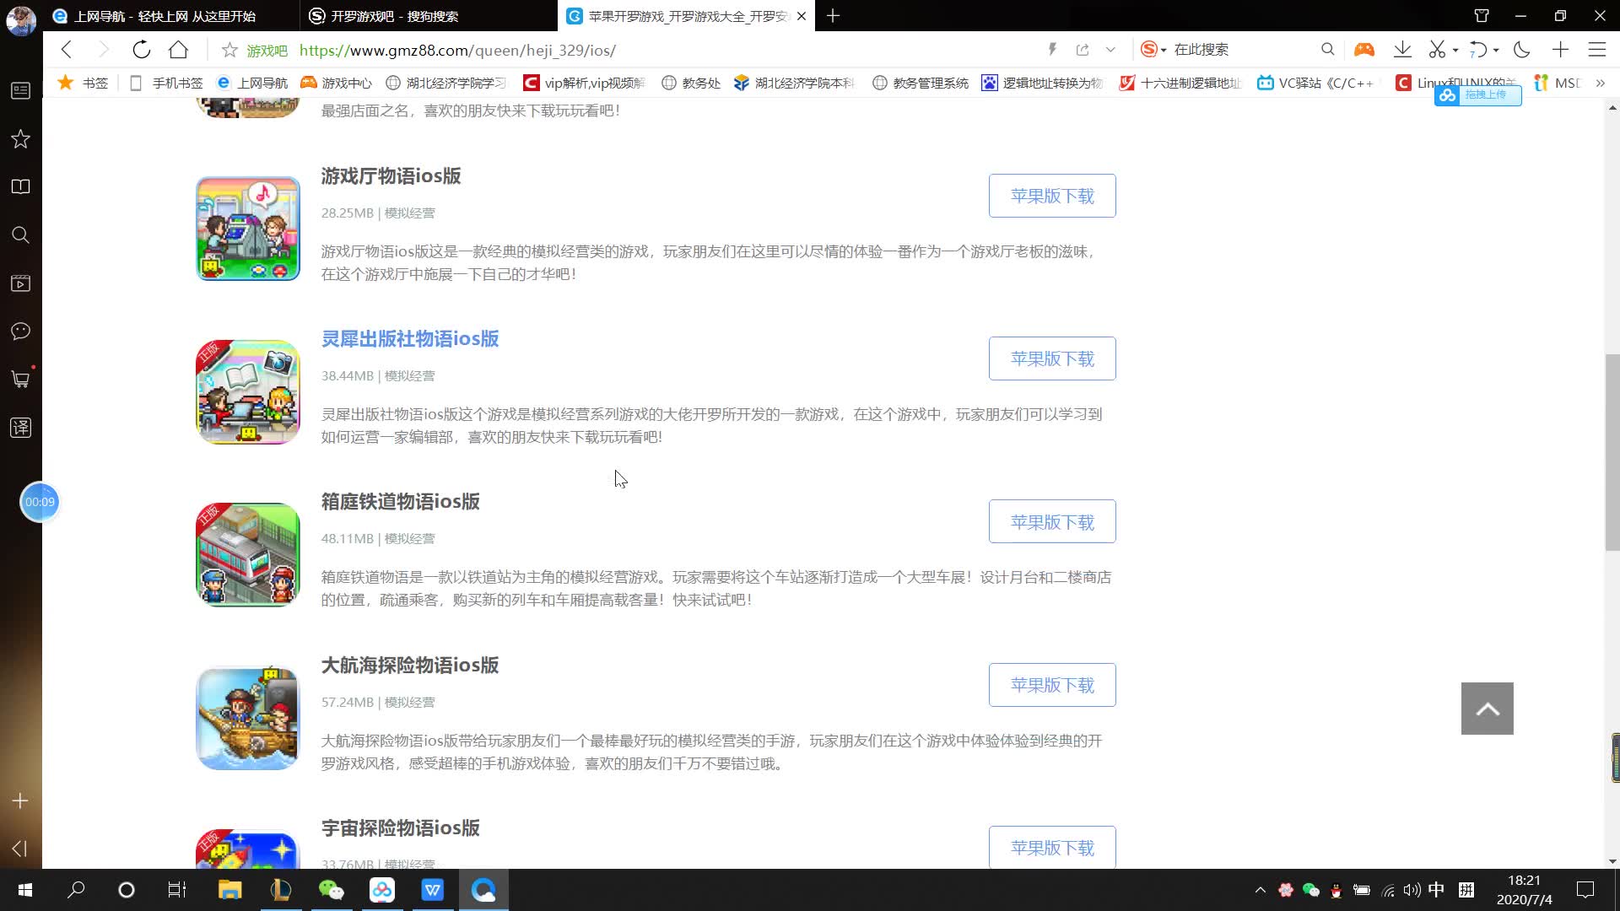Click the back-to-top arrow button
Viewport: 1620px width, 911px height.
pyautogui.click(x=1487, y=709)
